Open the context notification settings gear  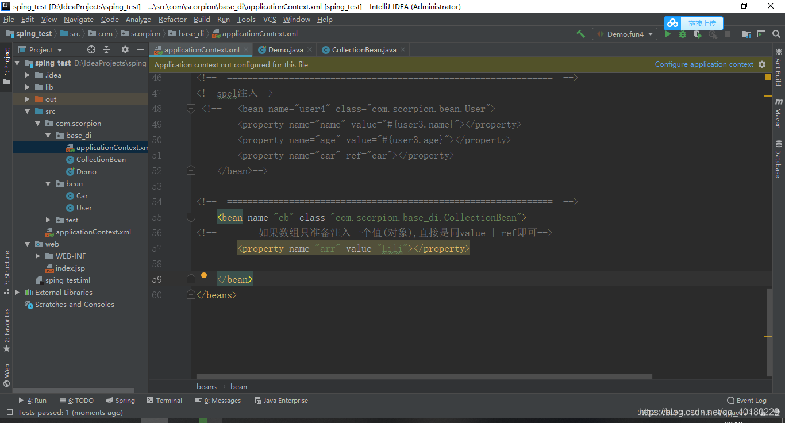coord(762,64)
